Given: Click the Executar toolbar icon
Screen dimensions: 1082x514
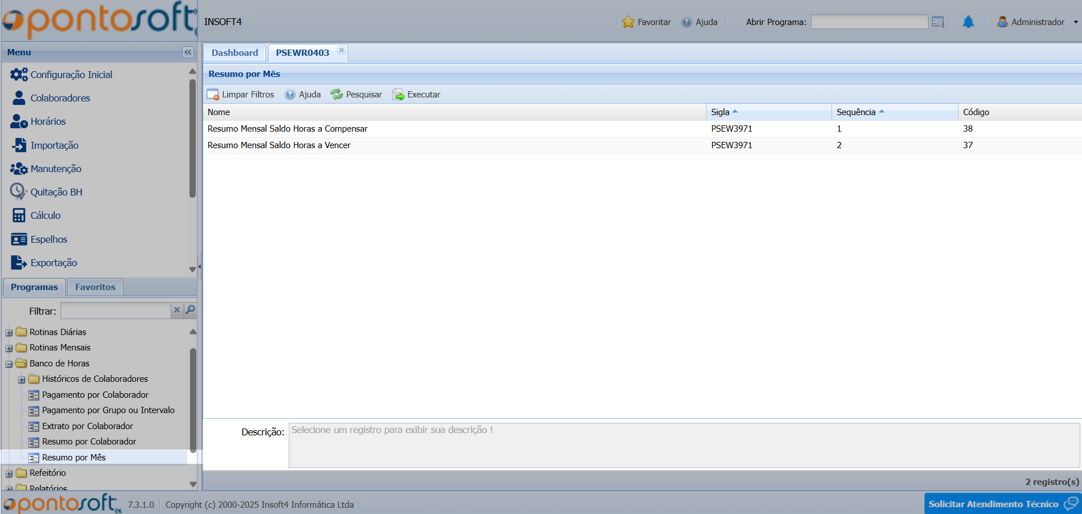Looking at the screenshot, I should [x=398, y=95].
